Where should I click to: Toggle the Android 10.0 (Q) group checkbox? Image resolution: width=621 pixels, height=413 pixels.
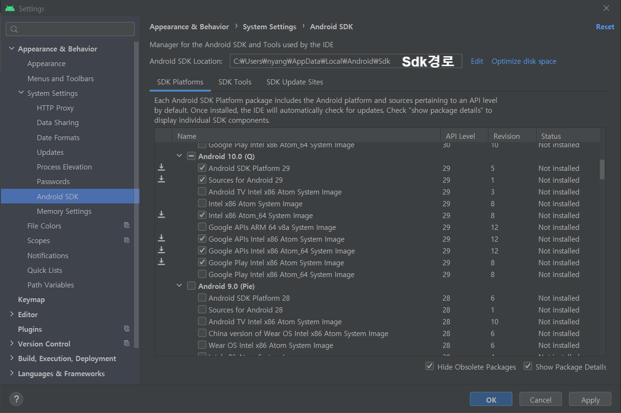[191, 156]
